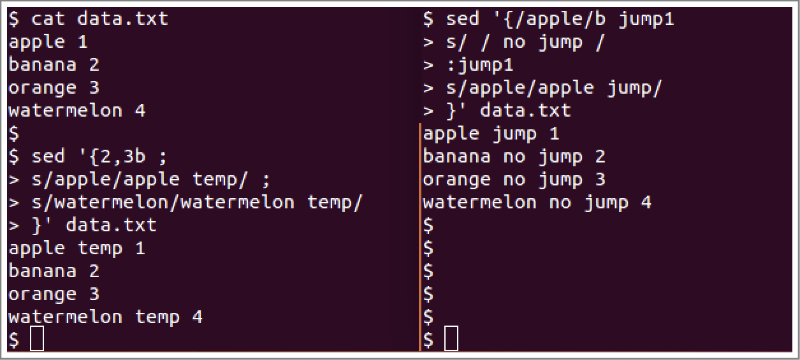
Task: Click the 'orange no jump 3' result line
Action: click(x=514, y=180)
